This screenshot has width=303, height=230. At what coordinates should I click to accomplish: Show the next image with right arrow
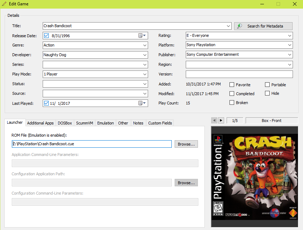[x=221, y=121]
